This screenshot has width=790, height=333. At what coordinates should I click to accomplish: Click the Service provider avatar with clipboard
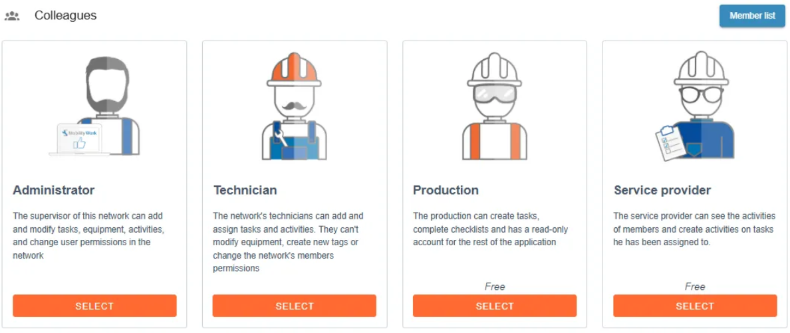point(695,106)
